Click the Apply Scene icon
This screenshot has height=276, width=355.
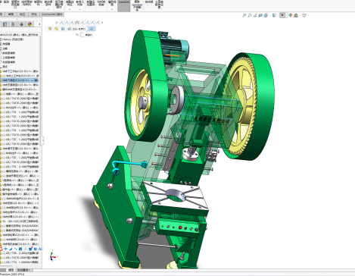(296, 15)
